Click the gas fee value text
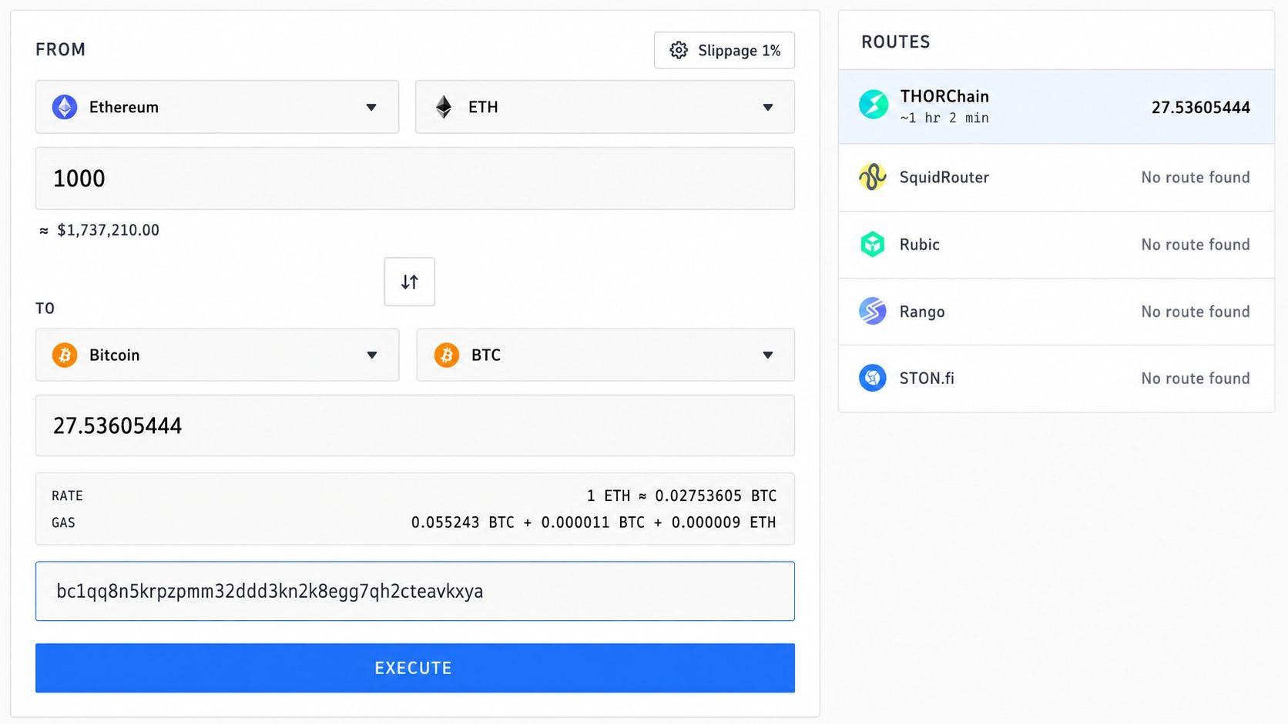The width and height of the screenshot is (1288, 724). click(594, 522)
